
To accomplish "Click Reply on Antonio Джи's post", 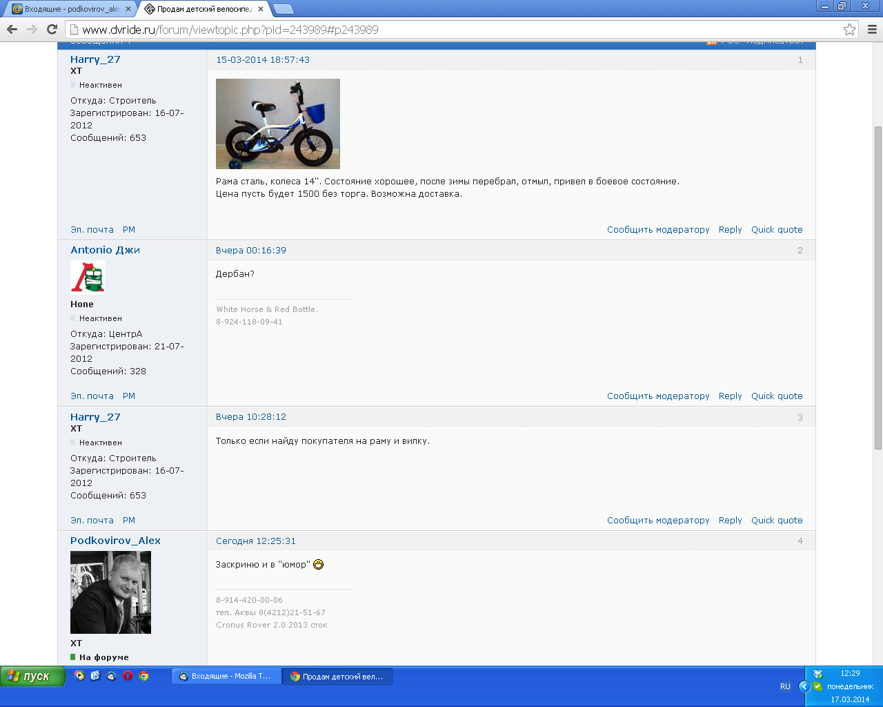I will [731, 396].
